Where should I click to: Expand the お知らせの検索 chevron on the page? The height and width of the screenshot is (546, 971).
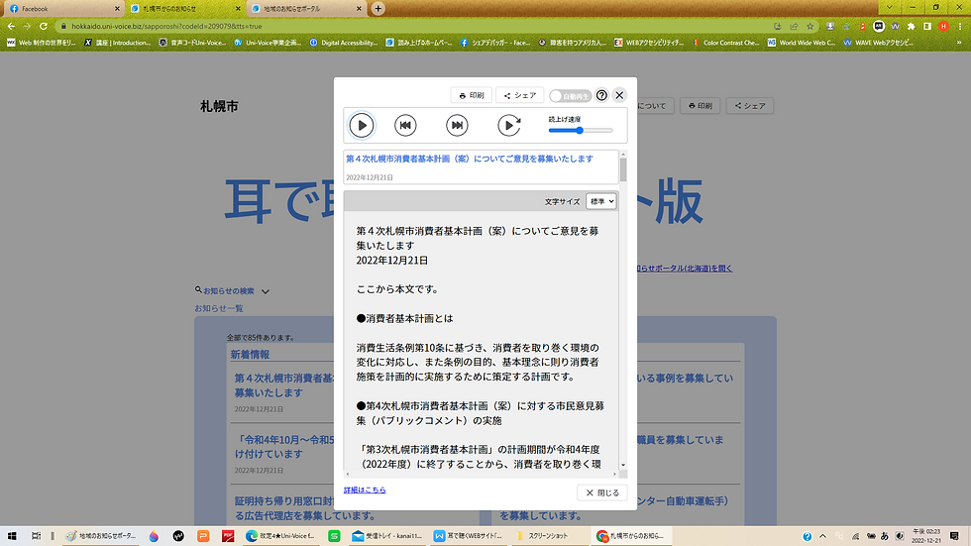click(266, 291)
